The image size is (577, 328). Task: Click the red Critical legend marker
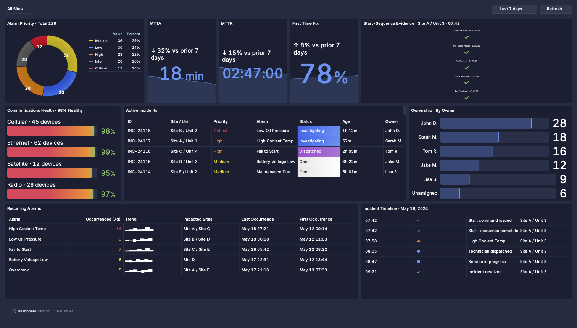pos(91,68)
